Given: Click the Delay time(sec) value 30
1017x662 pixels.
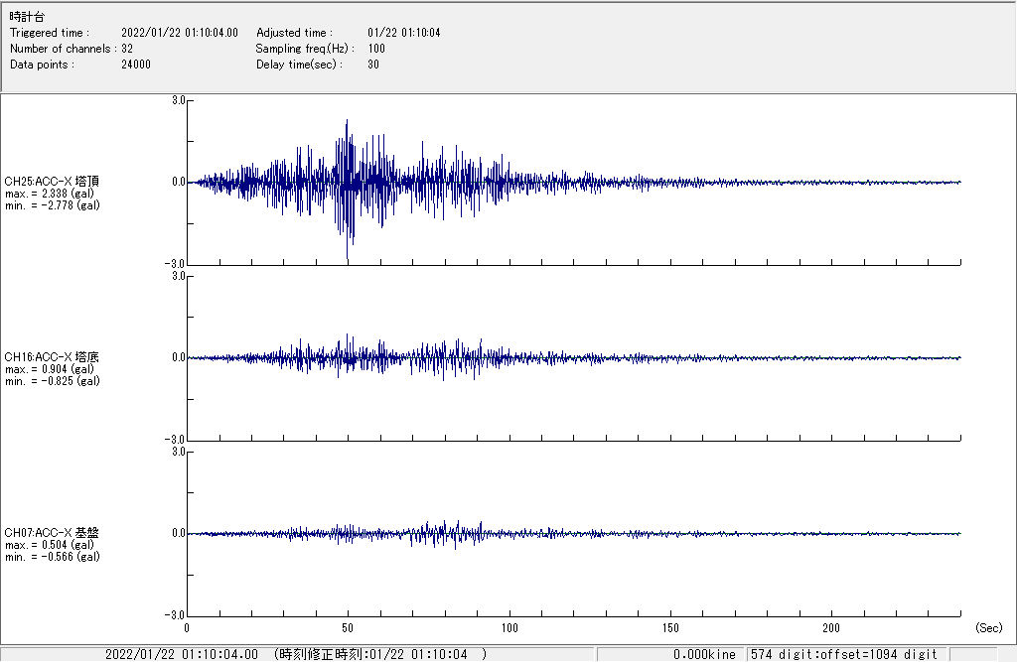Looking at the screenshot, I should pyautogui.click(x=372, y=65).
